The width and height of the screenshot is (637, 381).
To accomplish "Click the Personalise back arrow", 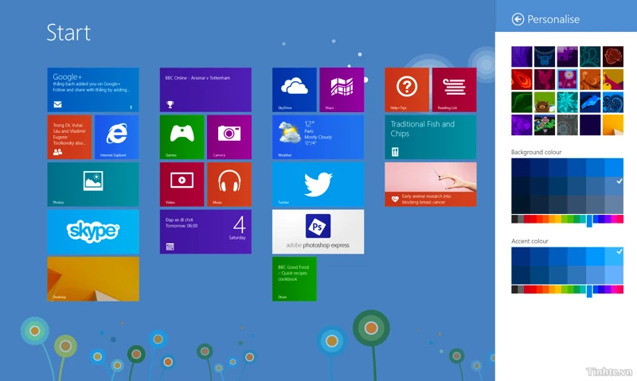I will click(x=518, y=19).
